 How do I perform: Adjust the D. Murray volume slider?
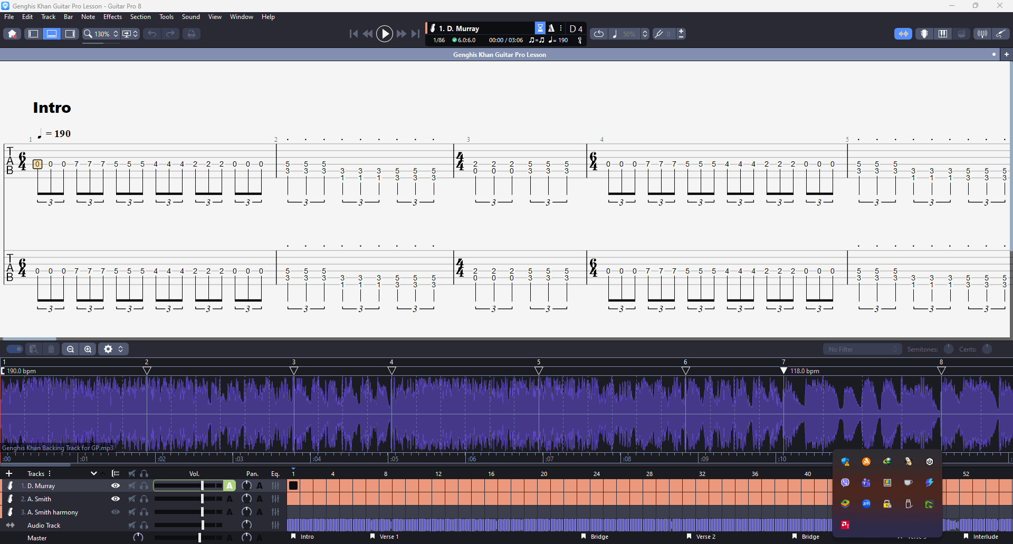click(202, 485)
